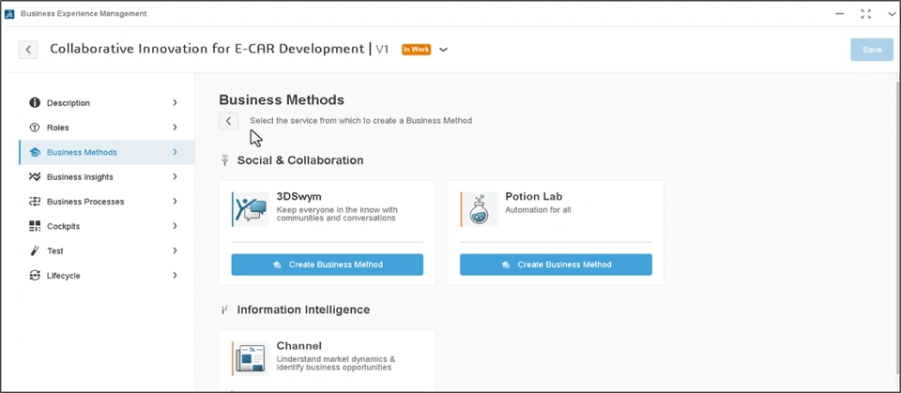The height and width of the screenshot is (393, 901).
Task: Click the Roles icon in sidebar
Action: point(35,128)
